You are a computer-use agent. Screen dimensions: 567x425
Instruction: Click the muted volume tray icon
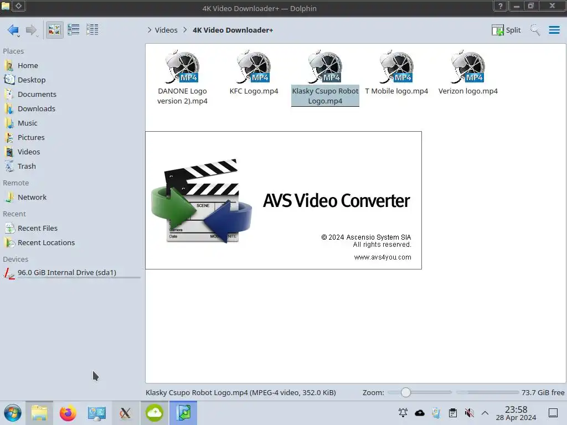470,413
